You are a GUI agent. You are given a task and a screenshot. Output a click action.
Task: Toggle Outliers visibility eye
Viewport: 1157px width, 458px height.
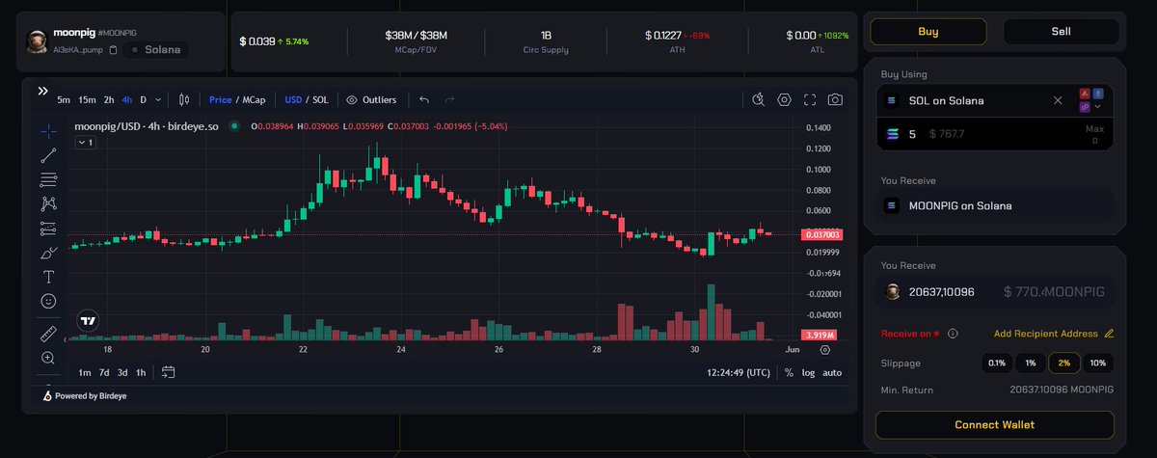pyautogui.click(x=352, y=99)
